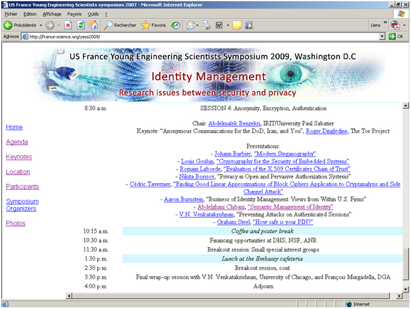Print the page with printer icon
Image resolution: width=411 pixels, height=309 pixels.
[206, 25]
